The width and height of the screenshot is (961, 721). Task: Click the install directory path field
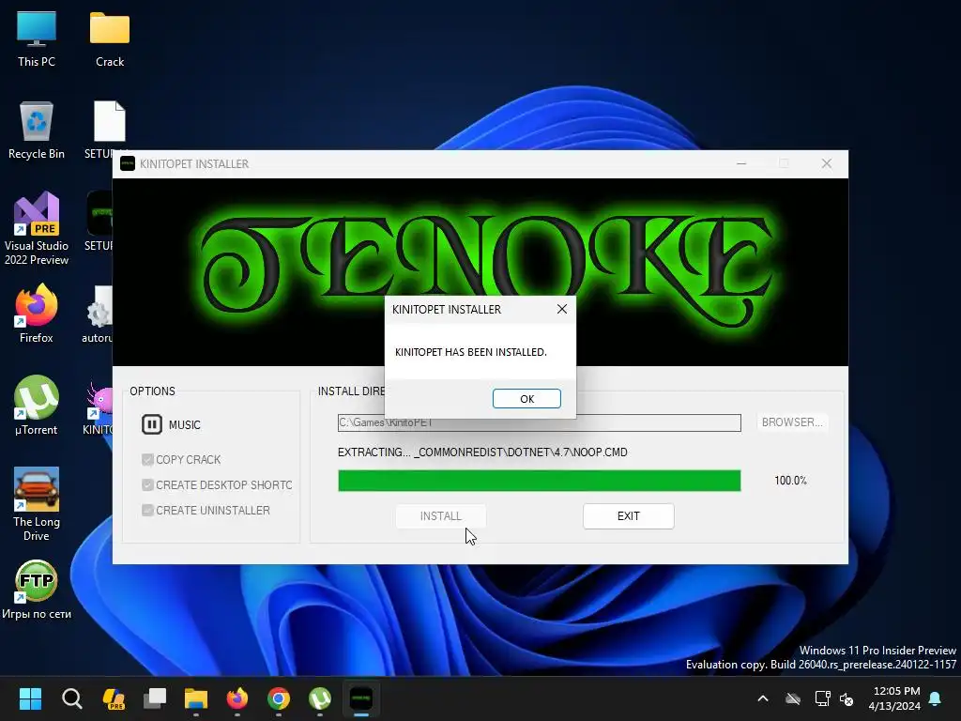(539, 422)
